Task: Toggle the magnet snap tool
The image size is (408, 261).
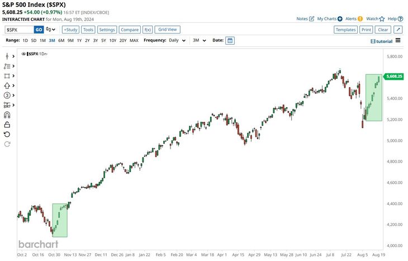Action: [x=7, y=115]
